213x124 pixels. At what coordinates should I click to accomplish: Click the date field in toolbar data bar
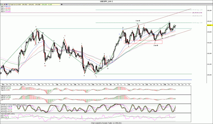click(x=15, y=4)
